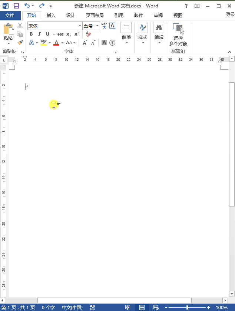Open the 字体 font dialog launcher
Screen dimensions: 235x311
click(115, 52)
